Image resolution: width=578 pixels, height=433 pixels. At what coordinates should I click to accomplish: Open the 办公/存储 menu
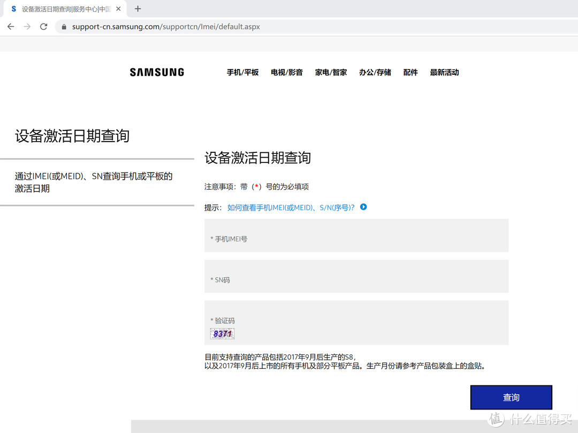(375, 73)
